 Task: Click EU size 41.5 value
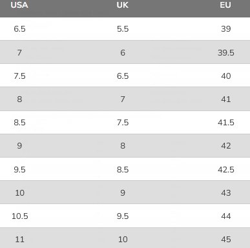[x=226, y=123]
